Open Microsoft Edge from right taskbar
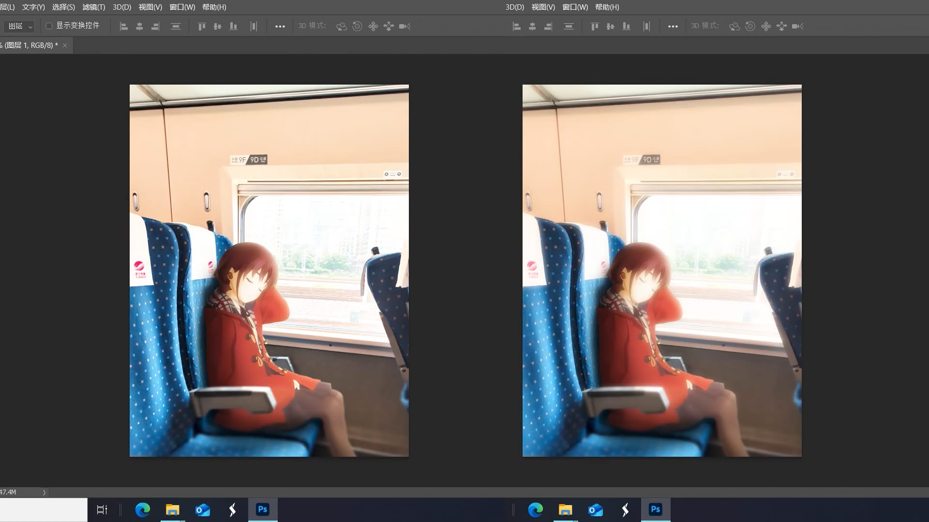 pyautogui.click(x=536, y=510)
